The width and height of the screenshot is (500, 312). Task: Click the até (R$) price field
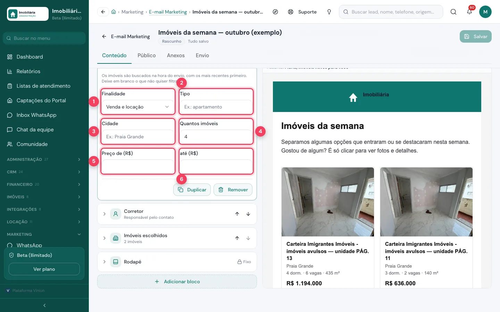pyautogui.click(x=216, y=166)
